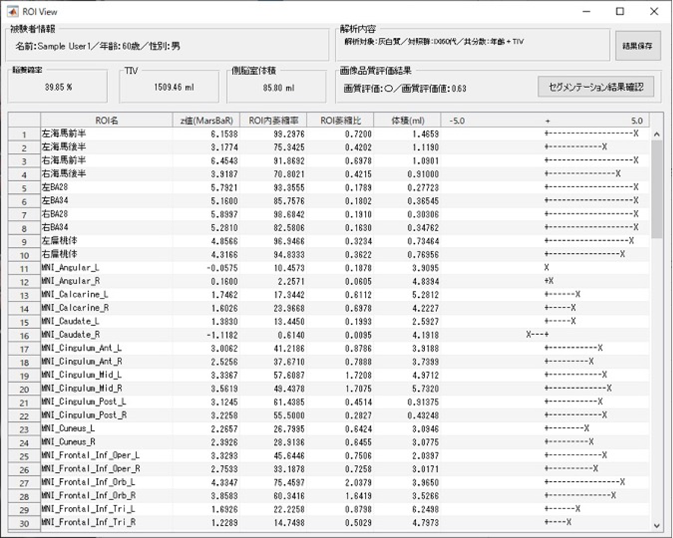
Task: Click the z値(MarsBaR) column header
Action: coord(206,120)
